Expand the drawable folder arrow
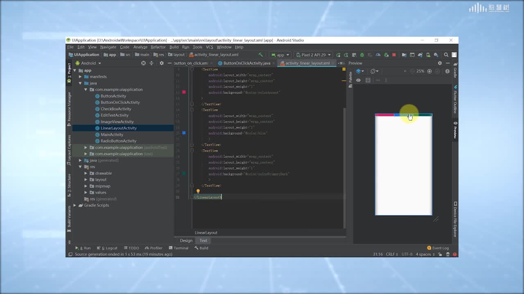 click(x=86, y=173)
